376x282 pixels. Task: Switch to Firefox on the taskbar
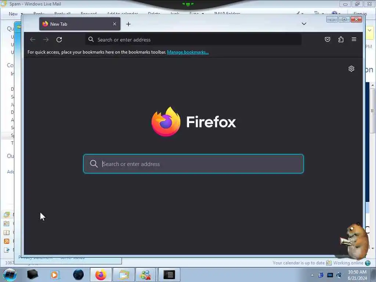point(101,275)
